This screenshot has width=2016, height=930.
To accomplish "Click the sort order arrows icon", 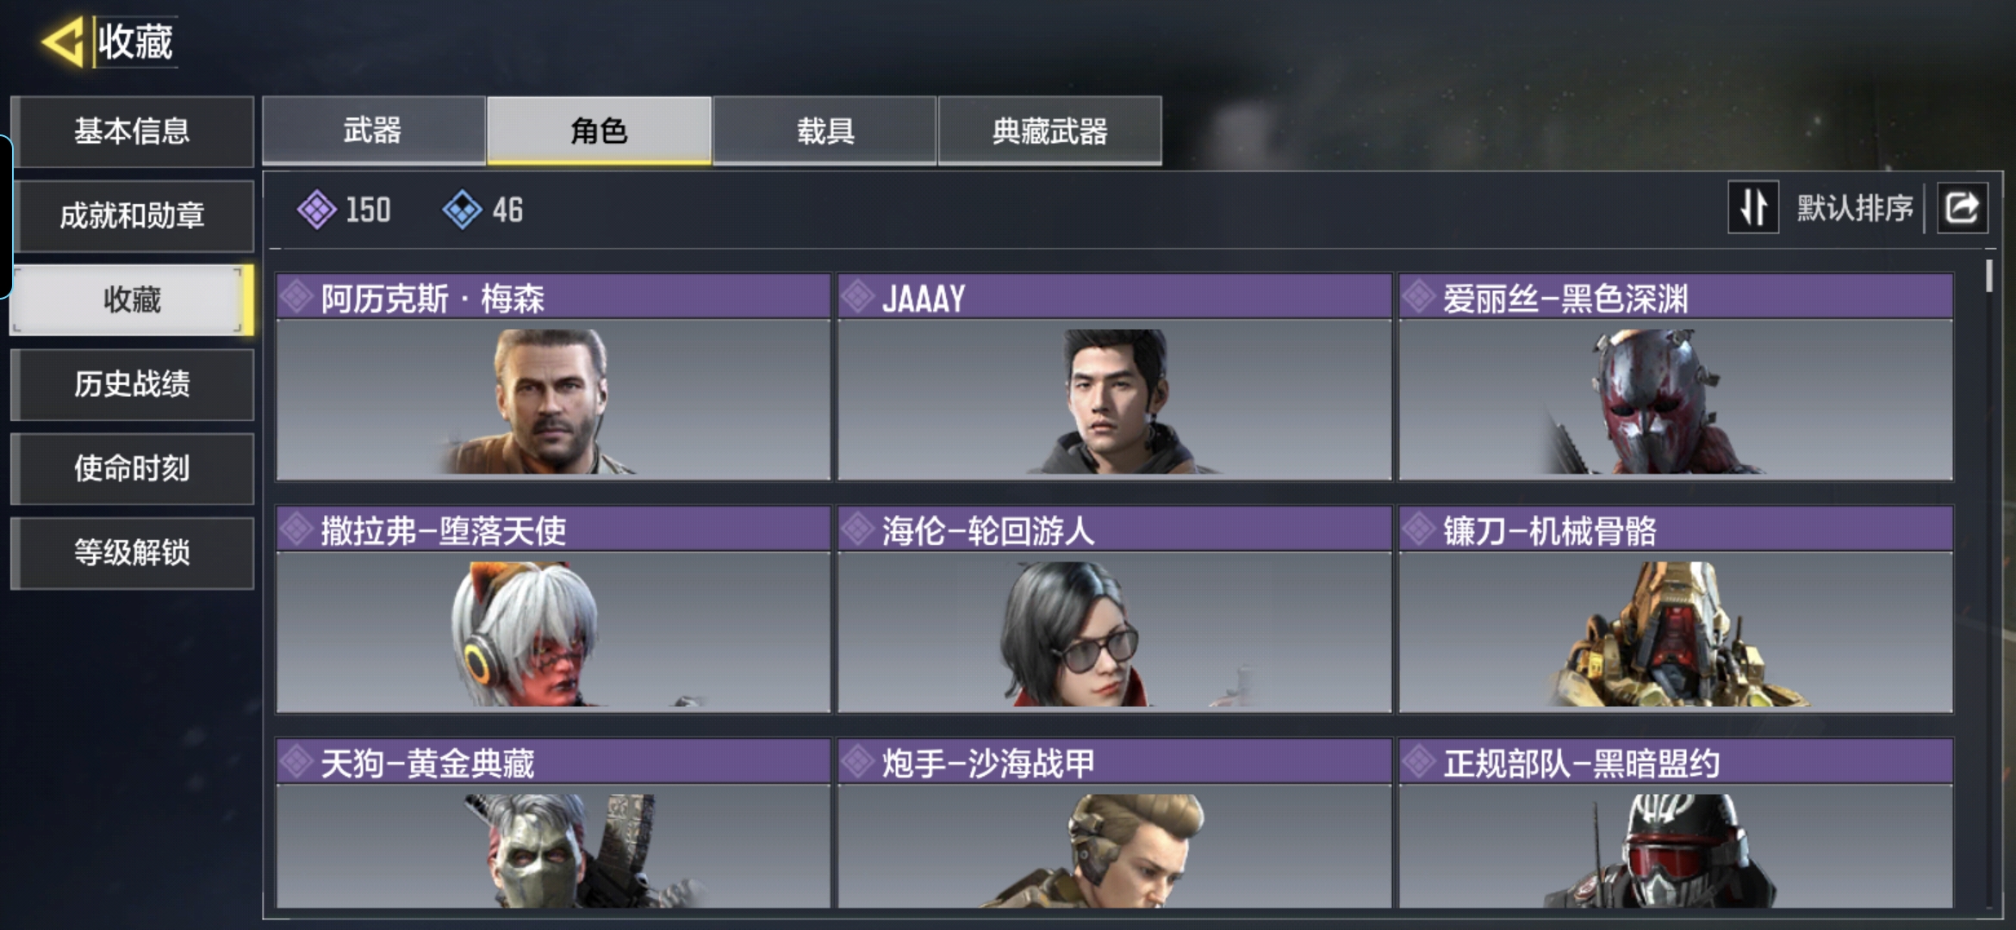I will coord(1753,208).
